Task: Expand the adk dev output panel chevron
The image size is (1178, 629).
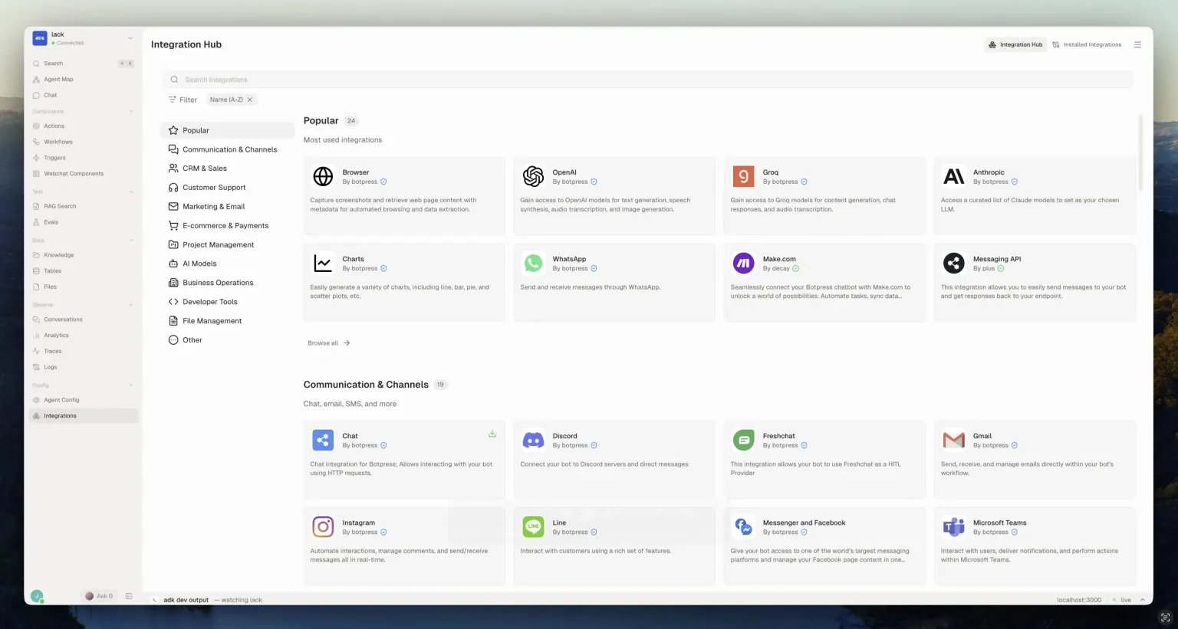Action: tap(1142, 600)
